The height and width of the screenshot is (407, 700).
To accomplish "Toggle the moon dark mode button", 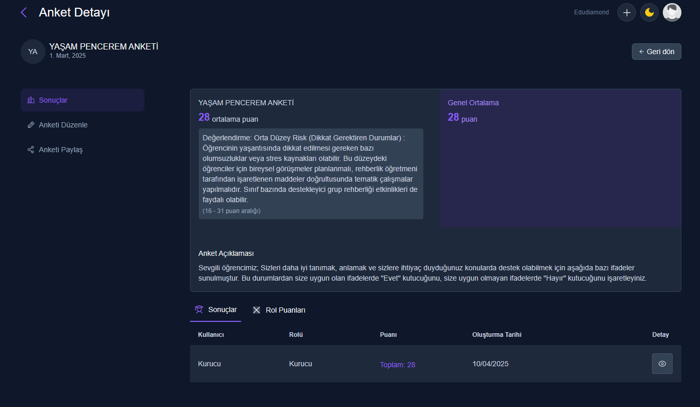I will point(649,12).
